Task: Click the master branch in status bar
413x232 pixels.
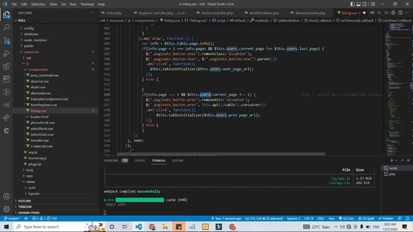Action: click(12, 218)
